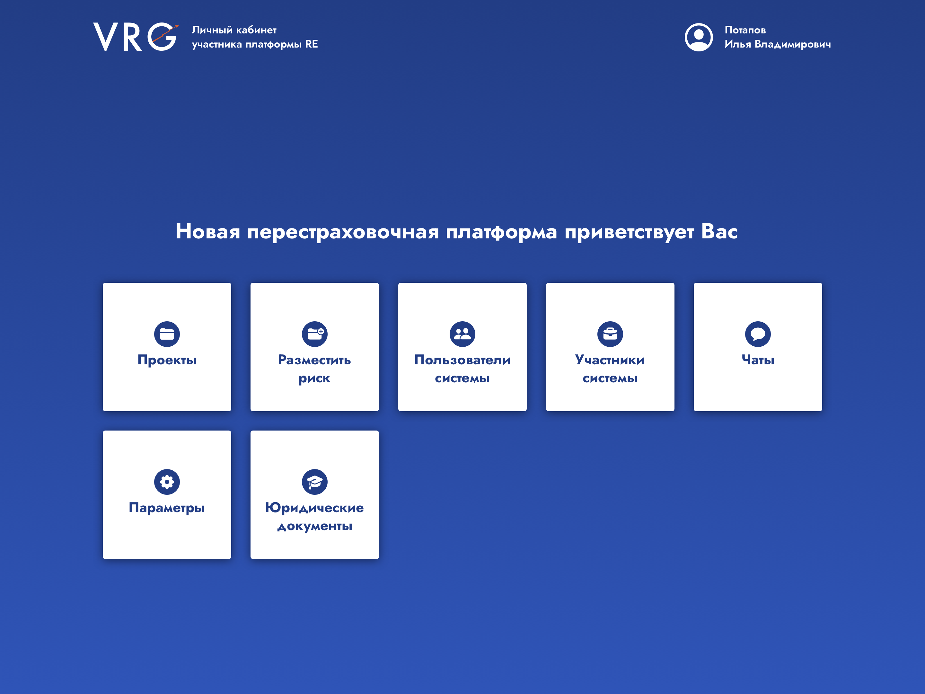
Task: Click the Проекты folder icon
Action: click(167, 334)
